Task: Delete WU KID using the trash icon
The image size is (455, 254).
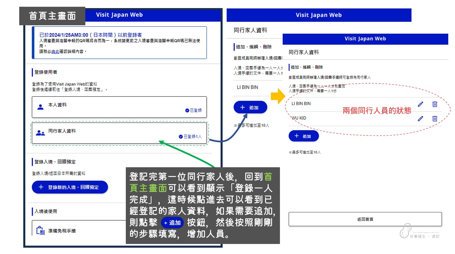Action: coord(435,118)
